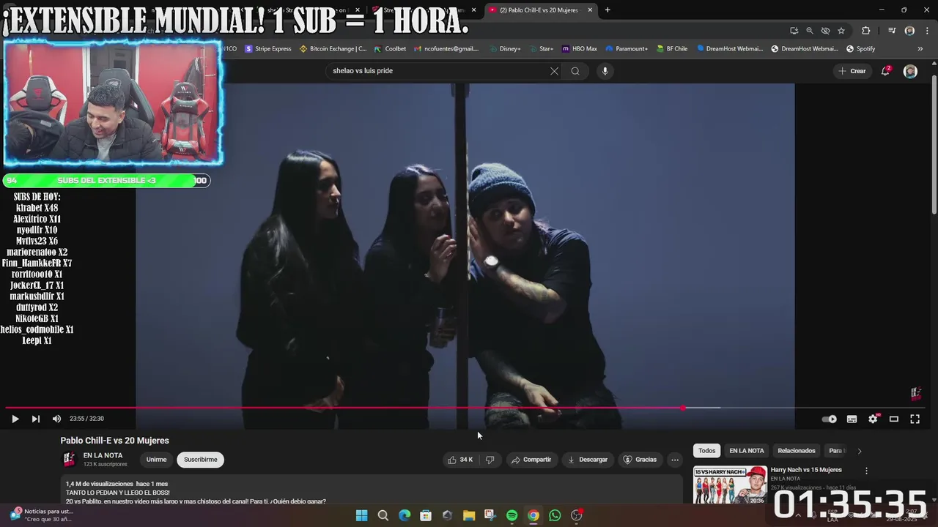Open the Coolbet bookmark
Screen dimensions: 938x527
coord(390,49)
